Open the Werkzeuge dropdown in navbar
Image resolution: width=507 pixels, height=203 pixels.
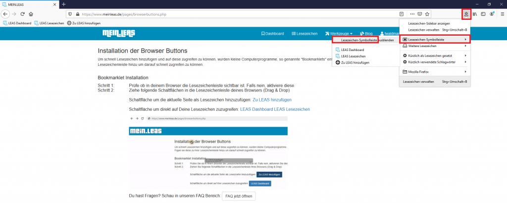[339, 34]
